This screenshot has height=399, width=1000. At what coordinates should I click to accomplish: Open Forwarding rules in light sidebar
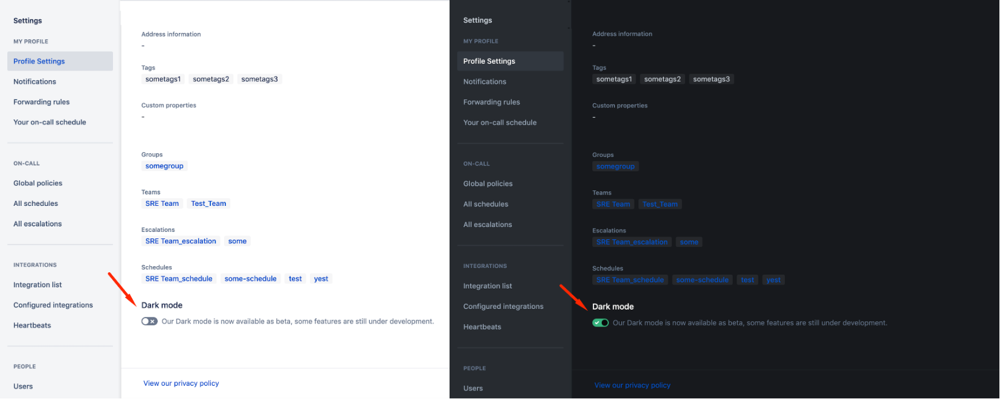coord(41,102)
